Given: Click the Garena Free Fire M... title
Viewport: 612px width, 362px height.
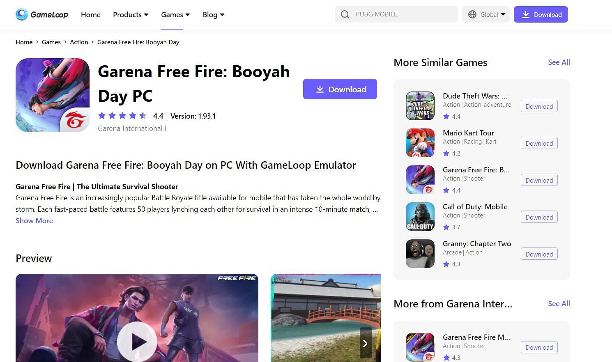Looking at the screenshot, I should click(x=476, y=337).
